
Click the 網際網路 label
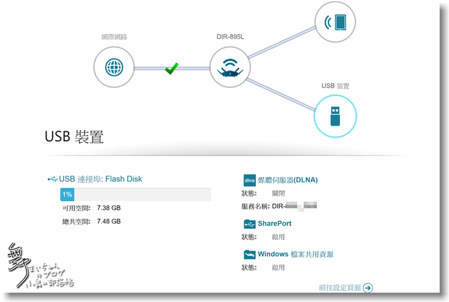pyautogui.click(x=114, y=37)
